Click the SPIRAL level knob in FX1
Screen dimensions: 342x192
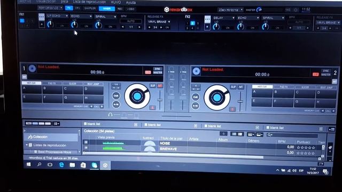pos(98,25)
